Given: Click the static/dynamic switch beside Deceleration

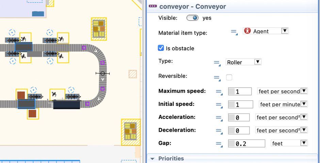Looking at the screenshot, I should pos(219,131).
